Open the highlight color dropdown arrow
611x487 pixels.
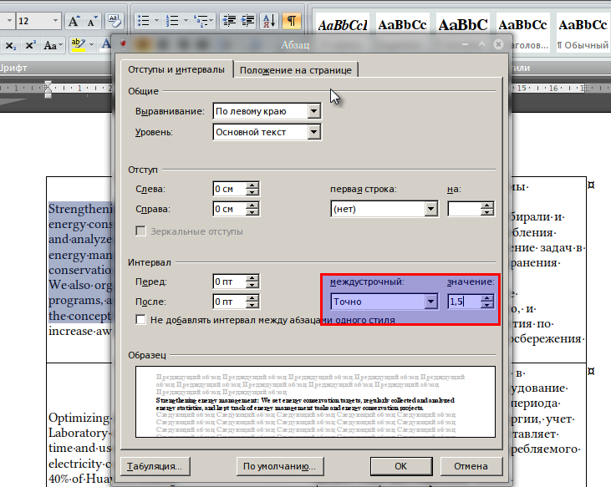92,45
